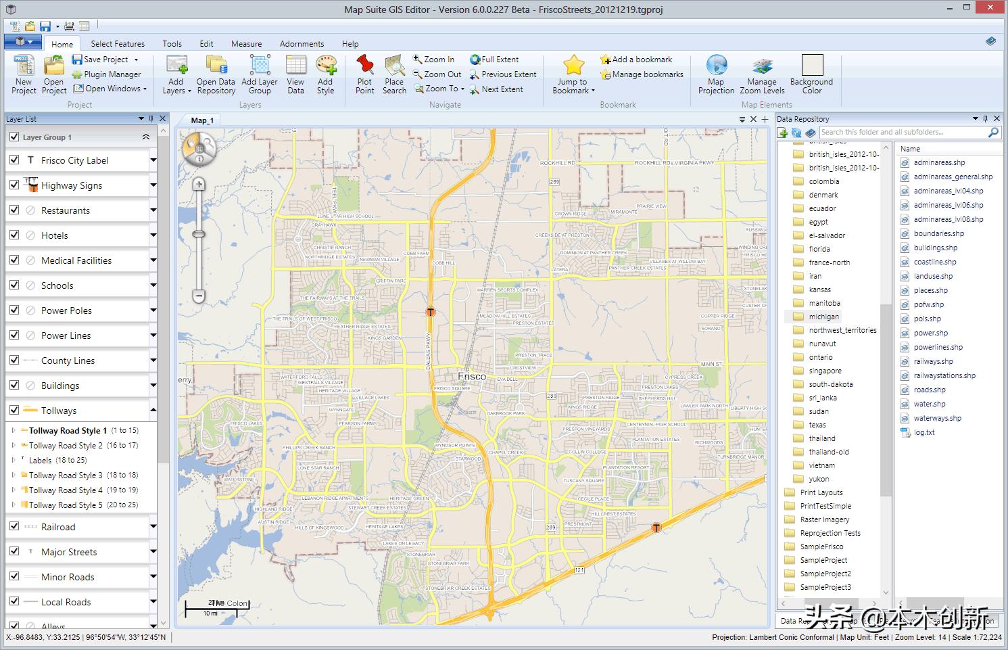Expand the Tollway Road Style 1 item

coord(14,430)
